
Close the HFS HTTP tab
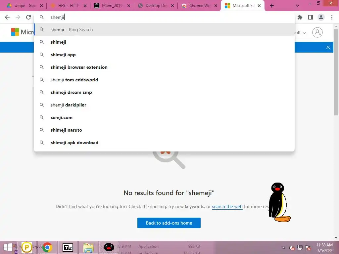pos(85,6)
